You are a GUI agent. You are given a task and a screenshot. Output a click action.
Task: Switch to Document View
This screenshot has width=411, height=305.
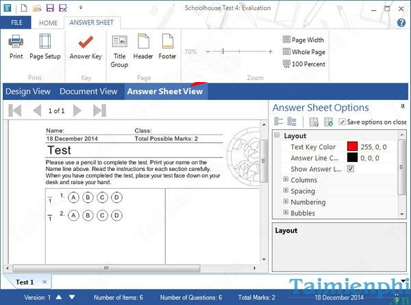coord(88,91)
